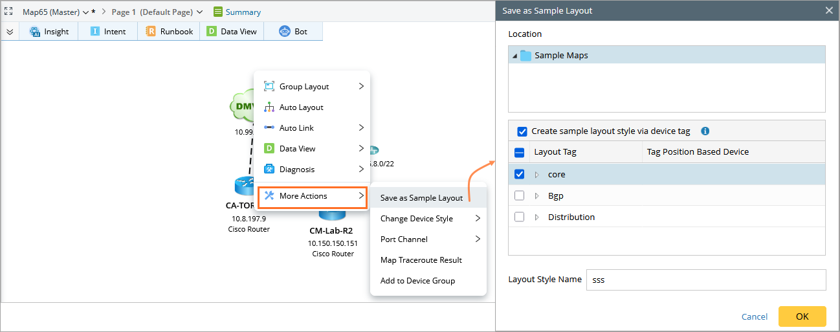Image resolution: width=840 pixels, height=332 pixels.
Task: Expand the core layout tag row
Action: coord(536,175)
